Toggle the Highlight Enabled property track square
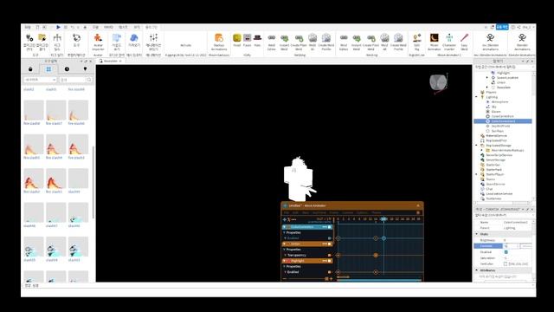Image resolution: width=554 pixels, height=312 pixels. [330, 272]
